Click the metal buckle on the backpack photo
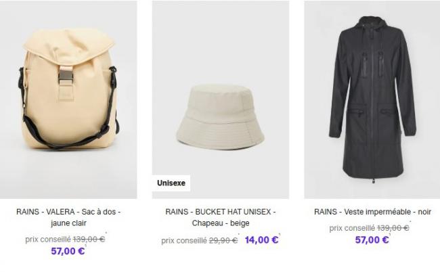This screenshot has height=272, width=440. click(x=66, y=76)
